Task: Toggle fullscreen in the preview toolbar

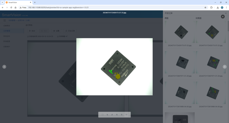Action: [x=102, y=115]
